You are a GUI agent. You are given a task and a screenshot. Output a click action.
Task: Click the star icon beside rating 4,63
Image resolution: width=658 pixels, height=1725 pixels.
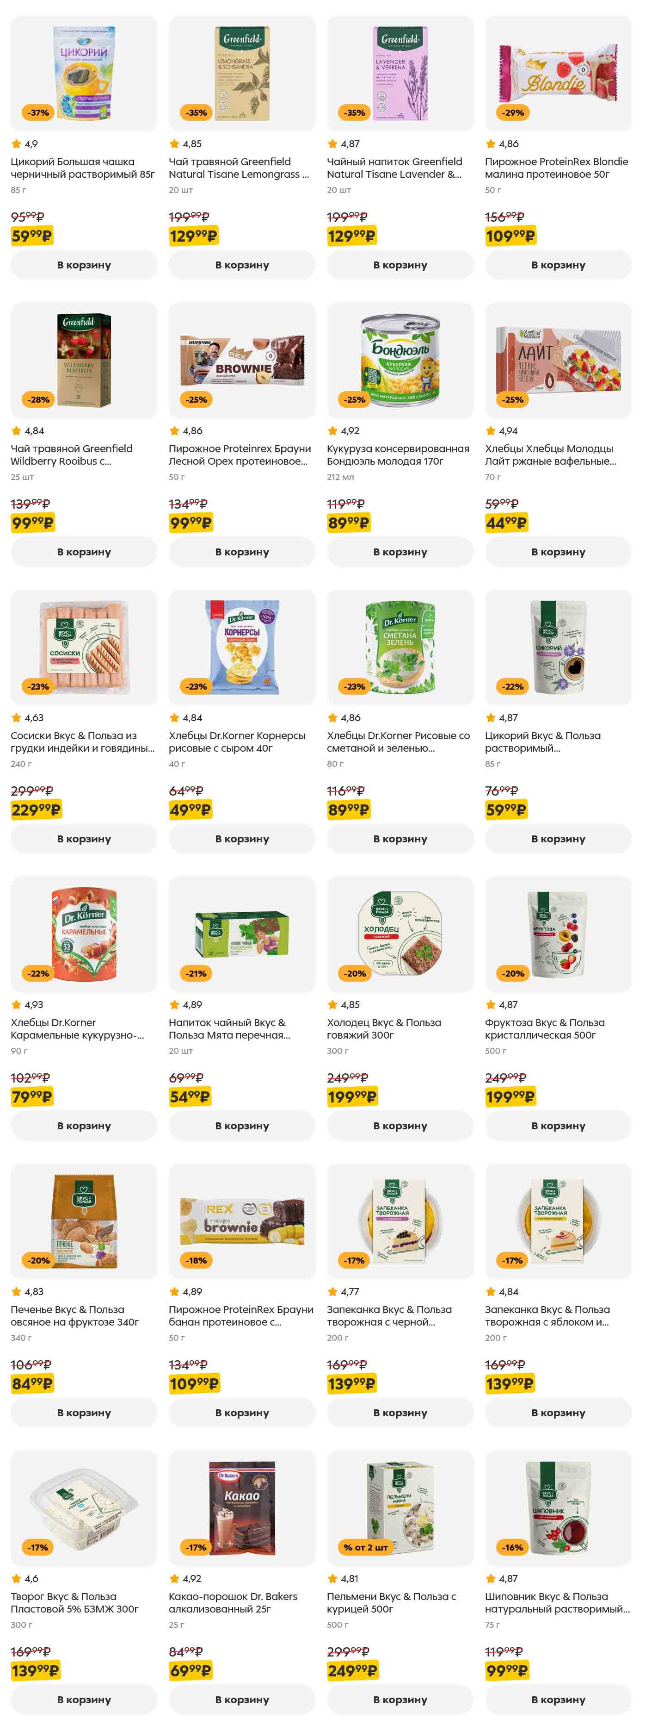(x=16, y=717)
